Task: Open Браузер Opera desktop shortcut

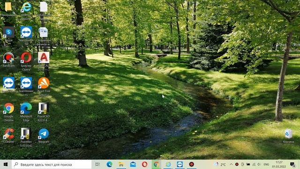Action: click(26, 57)
